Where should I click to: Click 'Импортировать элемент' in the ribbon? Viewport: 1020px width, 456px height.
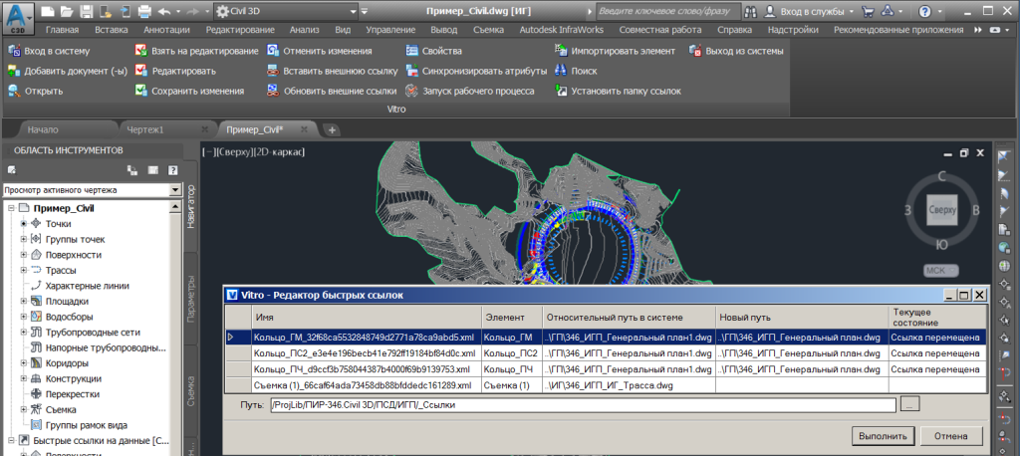click(x=622, y=50)
